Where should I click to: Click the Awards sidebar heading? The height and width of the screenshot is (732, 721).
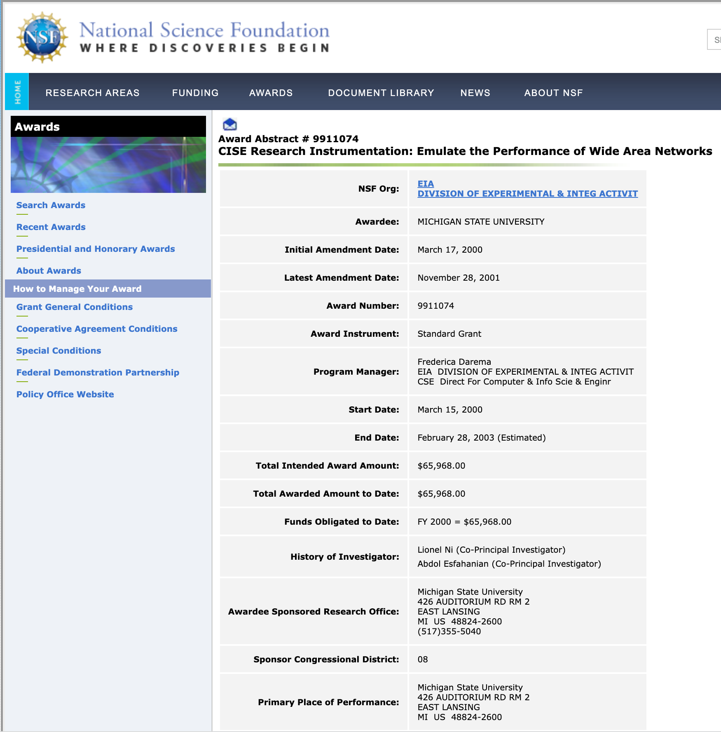pyautogui.click(x=37, y=127)
